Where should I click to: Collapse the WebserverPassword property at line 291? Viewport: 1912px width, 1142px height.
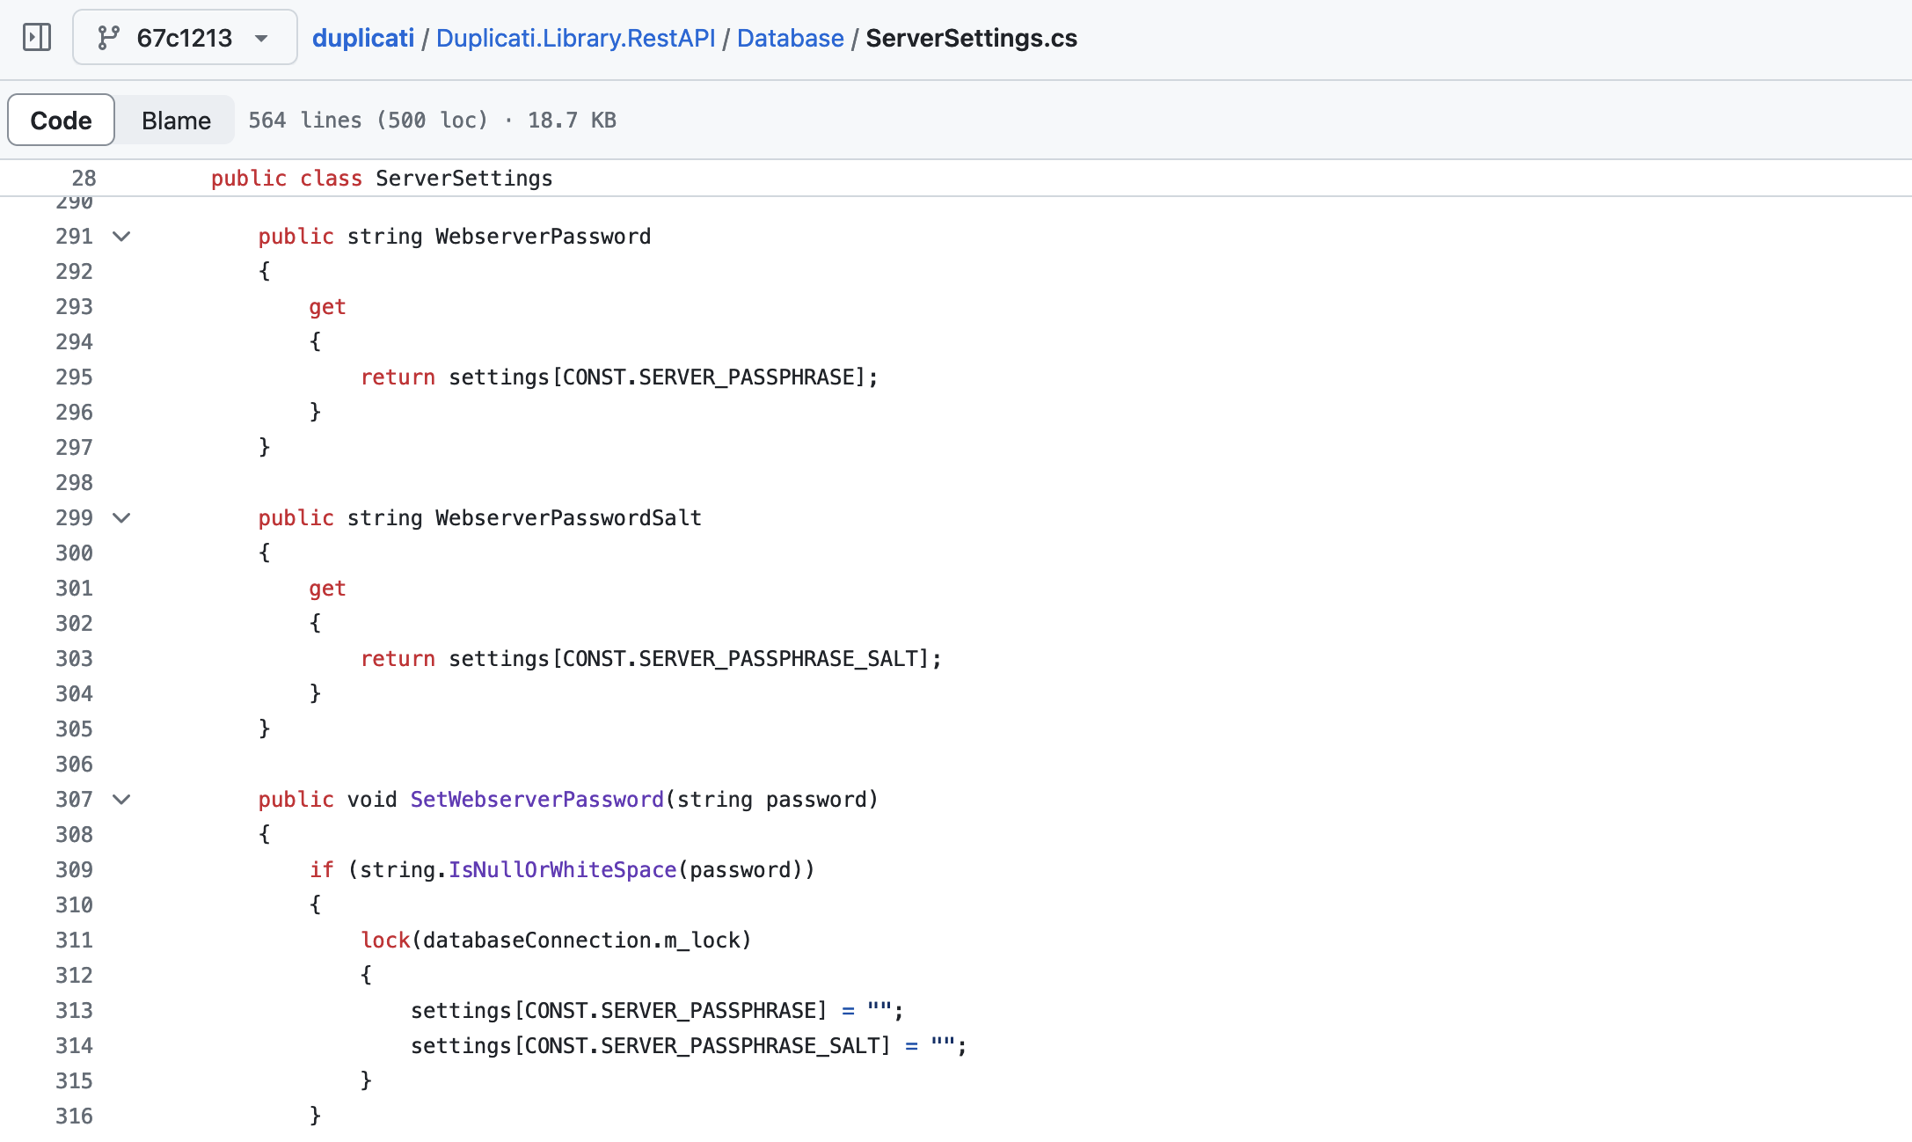(x=122, y=236)
